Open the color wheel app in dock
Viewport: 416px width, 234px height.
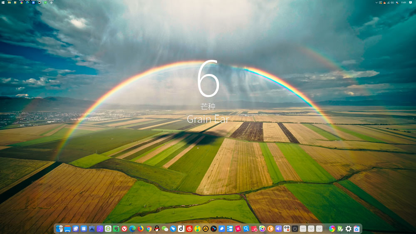click(262, 229)
